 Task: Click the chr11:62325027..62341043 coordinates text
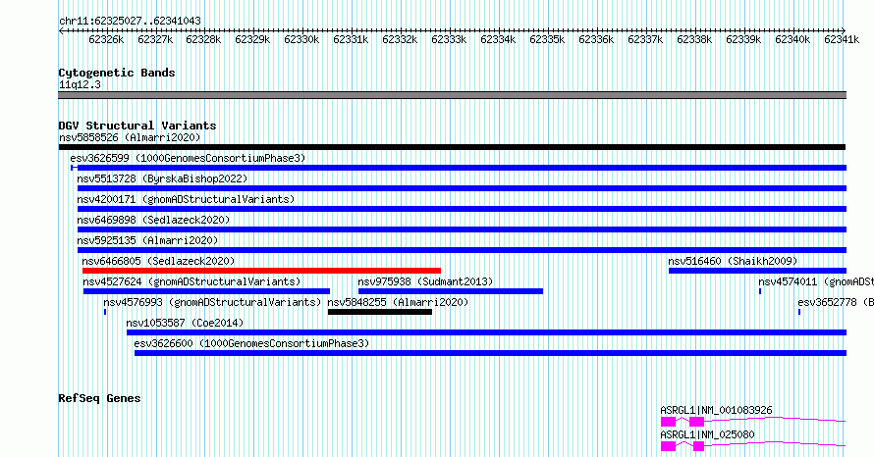tap(130, 22)
